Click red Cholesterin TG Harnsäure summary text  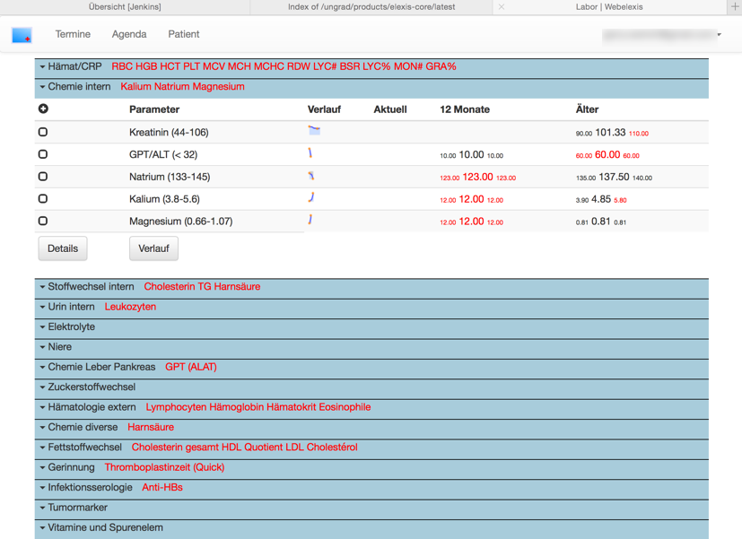(202, 286)
